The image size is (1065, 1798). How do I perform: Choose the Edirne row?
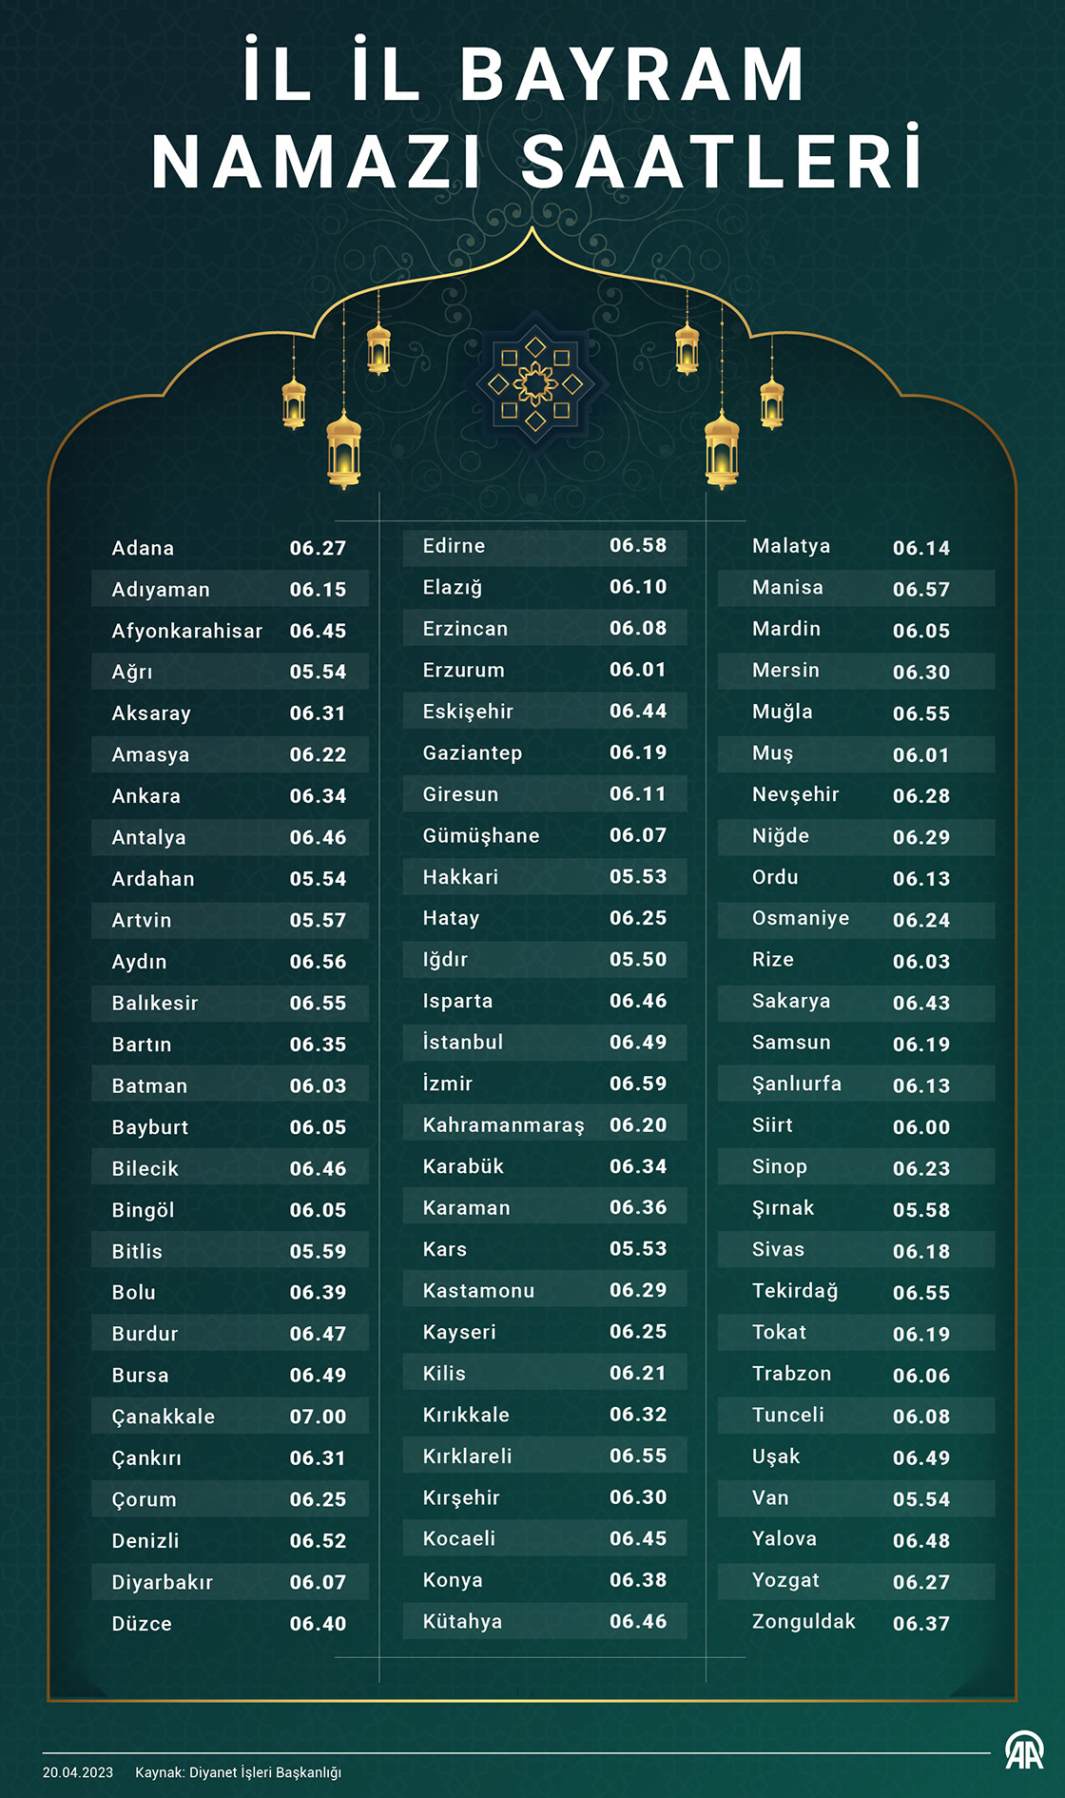tap(544, 546)
